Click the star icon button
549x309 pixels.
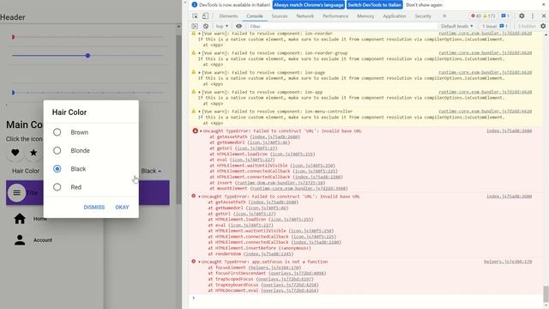pos(33,153)
